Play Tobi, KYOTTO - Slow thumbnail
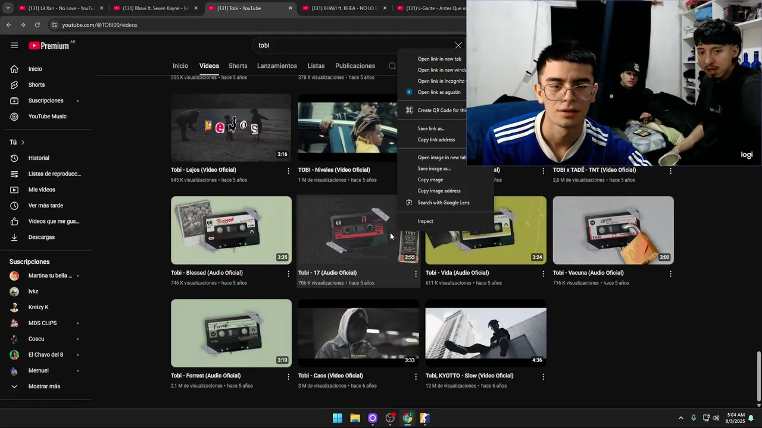The width and height of the screenshot is (762, 428). pos(486,333)
